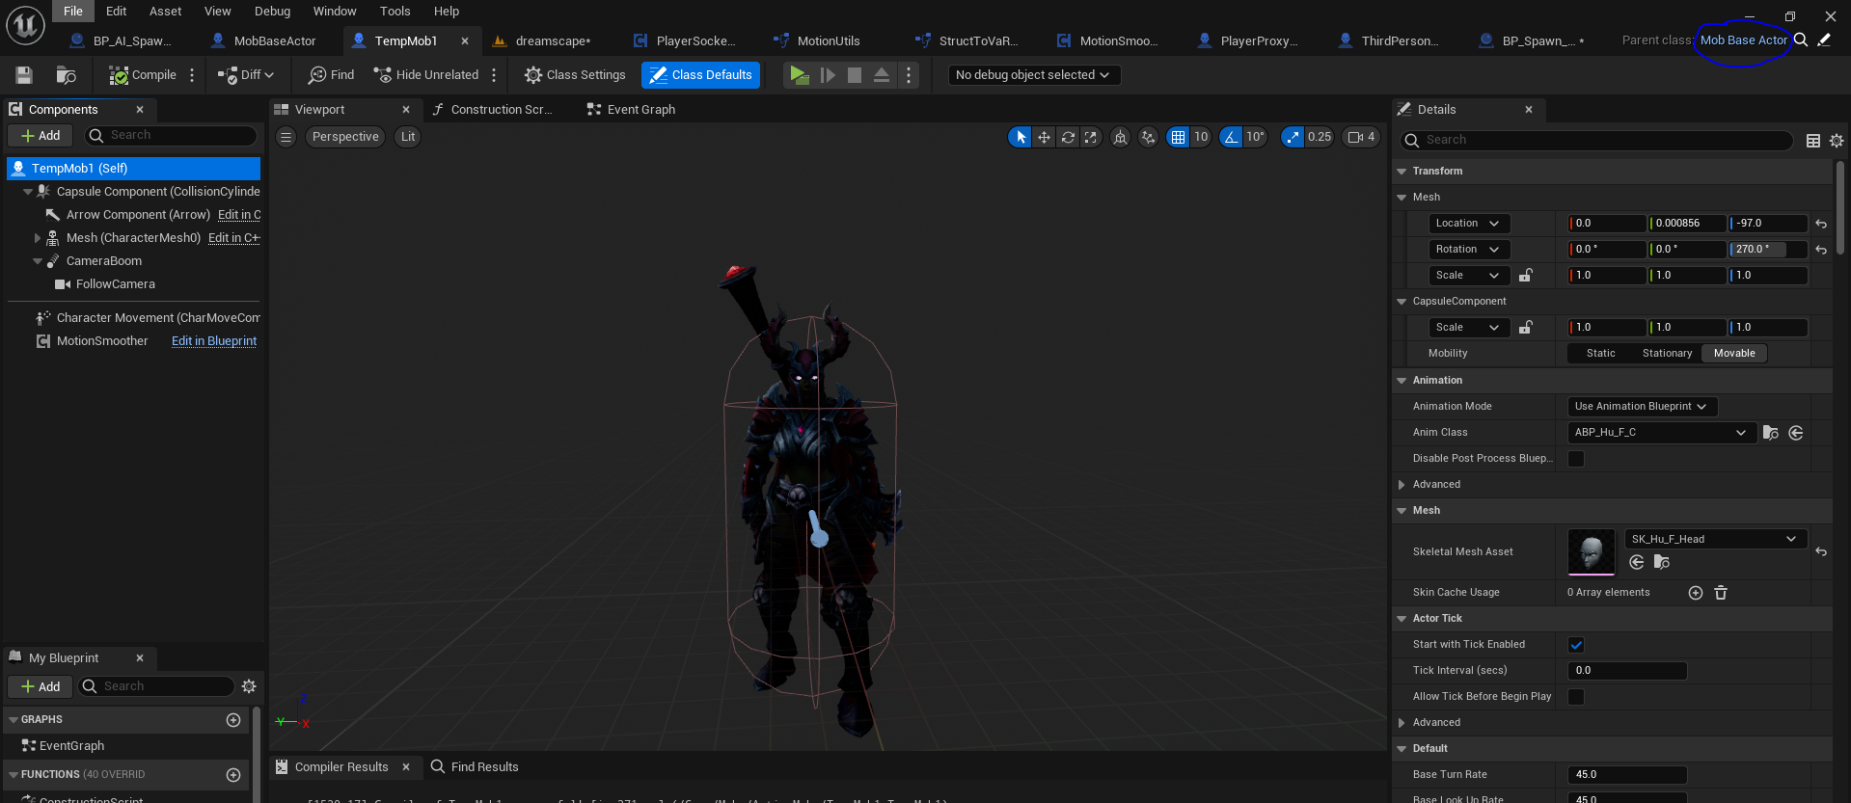This screenshot has height=803, width=1851.
Task: Switch the Details panel to the property matrix view
Action: click(1813, 141)
